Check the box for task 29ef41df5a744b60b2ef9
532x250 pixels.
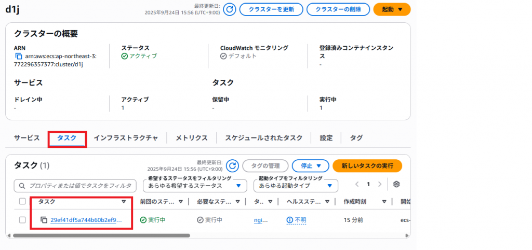click(x=22, y=220)
